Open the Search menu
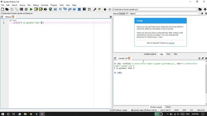Image resolution: width=207 pixels, height=116 pixels. coord(15,5)
